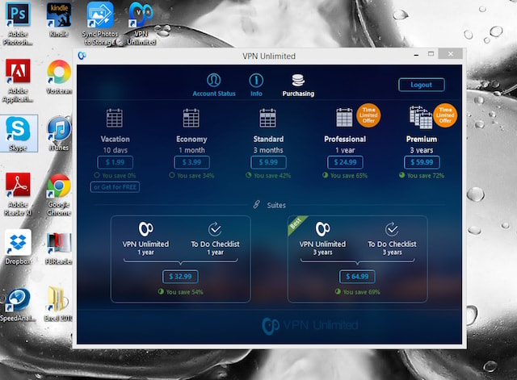Screen dimensions: 517x380
Task: Select the Skype desktop shortcut
Action: coord(18,134)
